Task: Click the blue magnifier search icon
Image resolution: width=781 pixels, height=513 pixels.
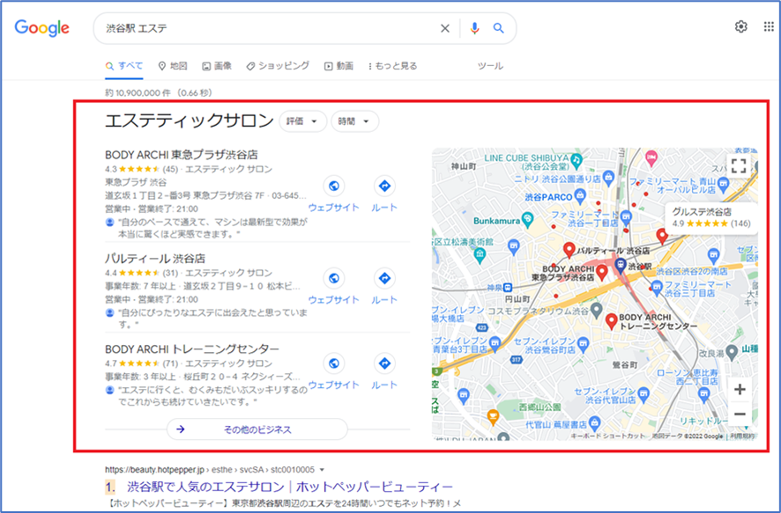Action: (498, 28)
